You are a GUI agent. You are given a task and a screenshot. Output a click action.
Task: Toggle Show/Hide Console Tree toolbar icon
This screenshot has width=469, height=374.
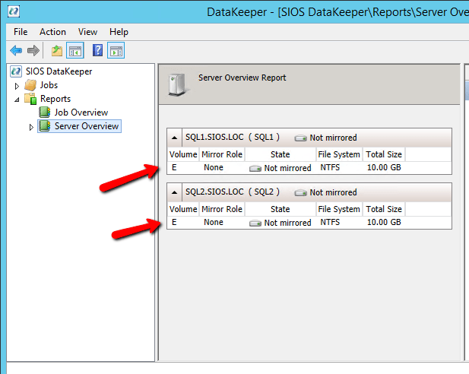pyautogui.click(x=74, y=51)
